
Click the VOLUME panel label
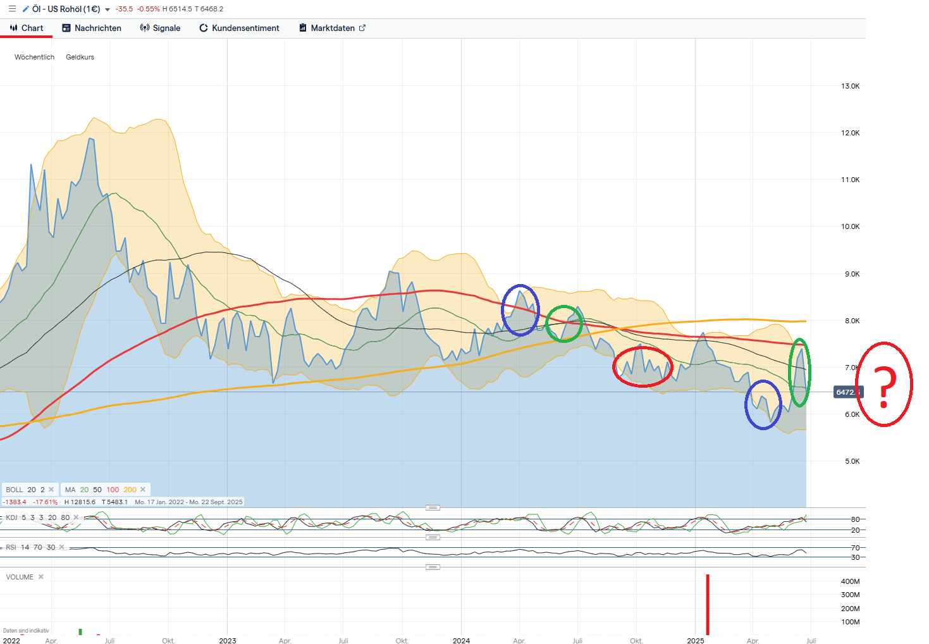tap(20, 577)
